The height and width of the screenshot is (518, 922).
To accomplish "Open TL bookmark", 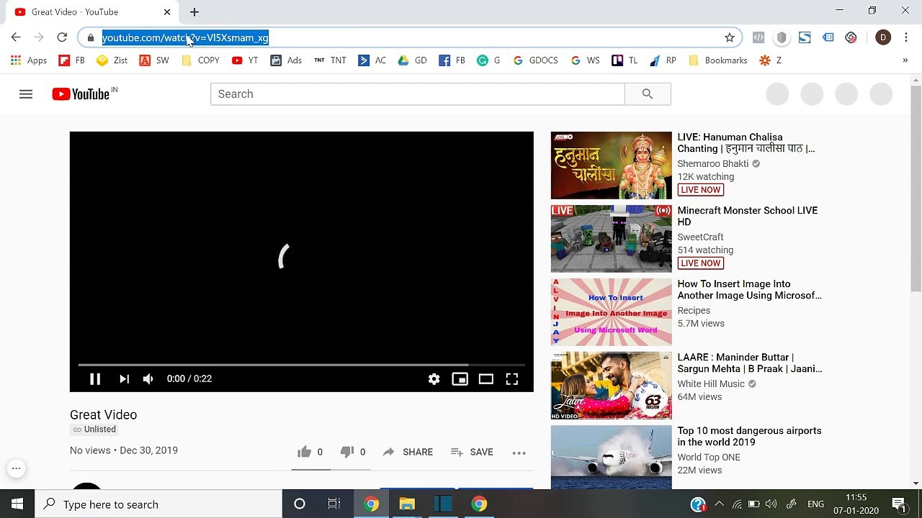I will (x=625, y=60).
